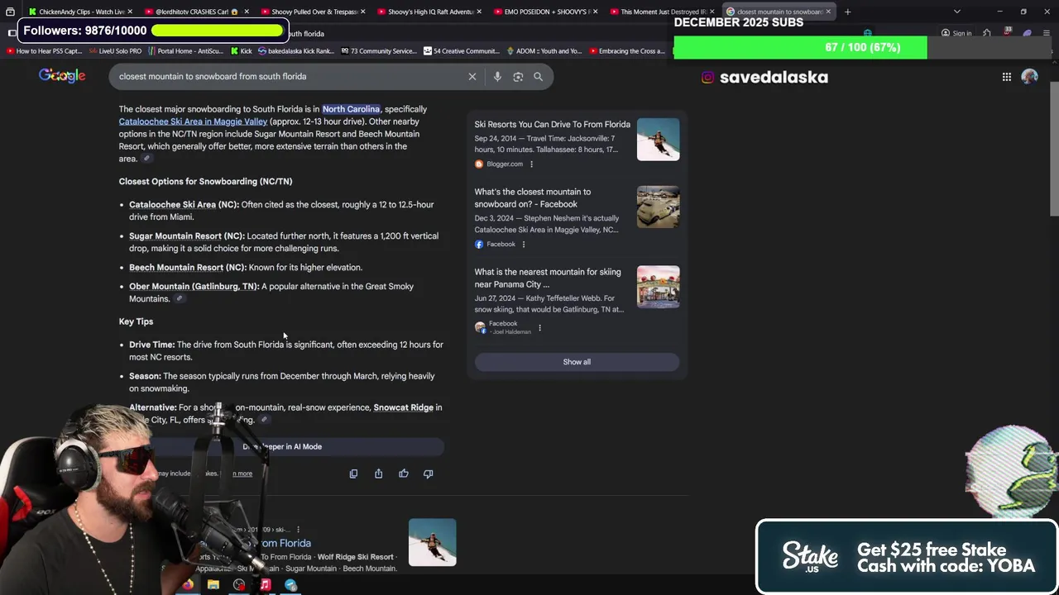This screenshot has width=1059, height=595.
Task: Click the page vertical scrollbar
Action: pos(1054,149)
